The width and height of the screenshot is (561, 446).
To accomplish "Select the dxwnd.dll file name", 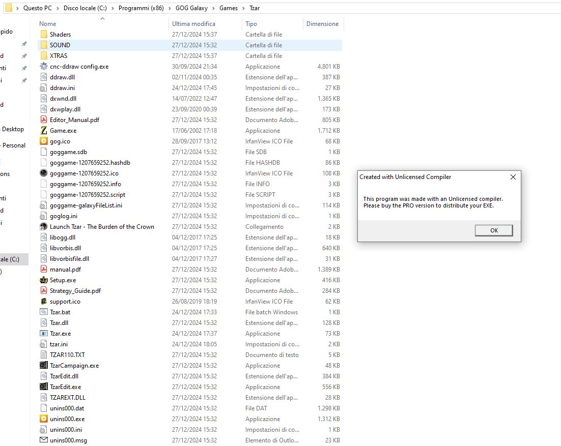I will pos(63,99).
